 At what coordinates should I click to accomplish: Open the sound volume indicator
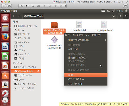[x=114, y=11]
